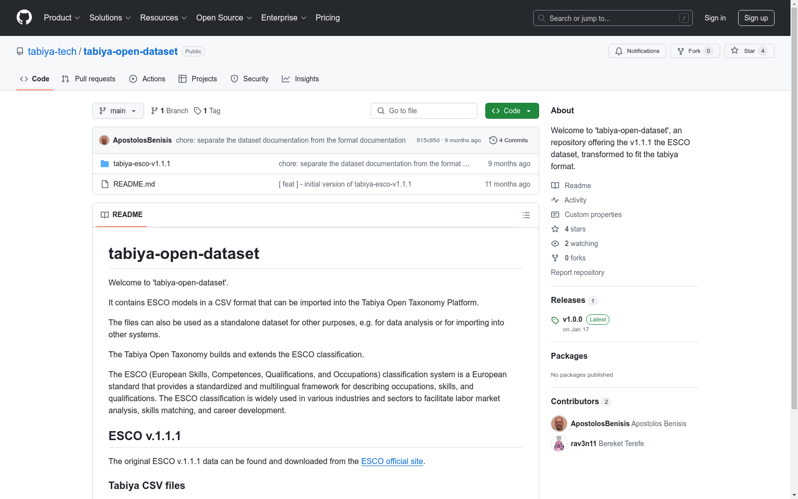This screenshot has height=499, width=798.
Task: Click Sign in
Action: point(715,18)
